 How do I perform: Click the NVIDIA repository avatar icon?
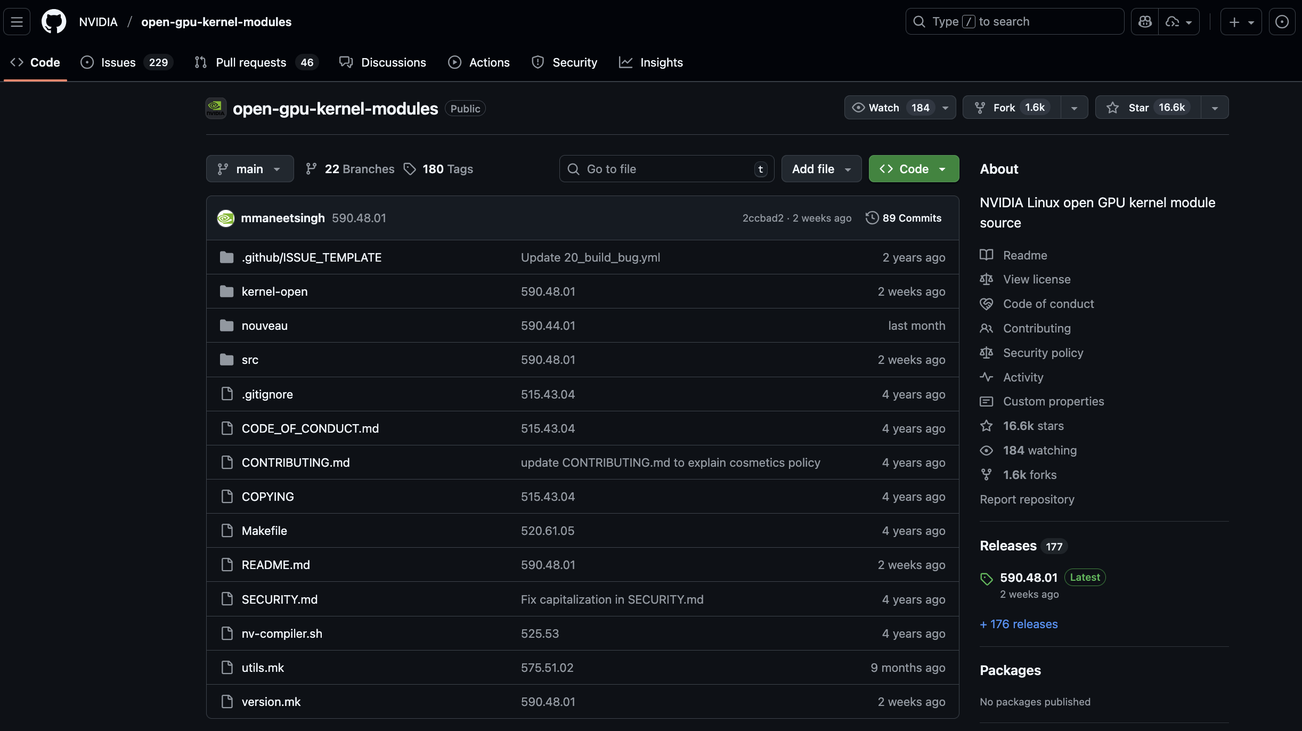click(216, 109)
